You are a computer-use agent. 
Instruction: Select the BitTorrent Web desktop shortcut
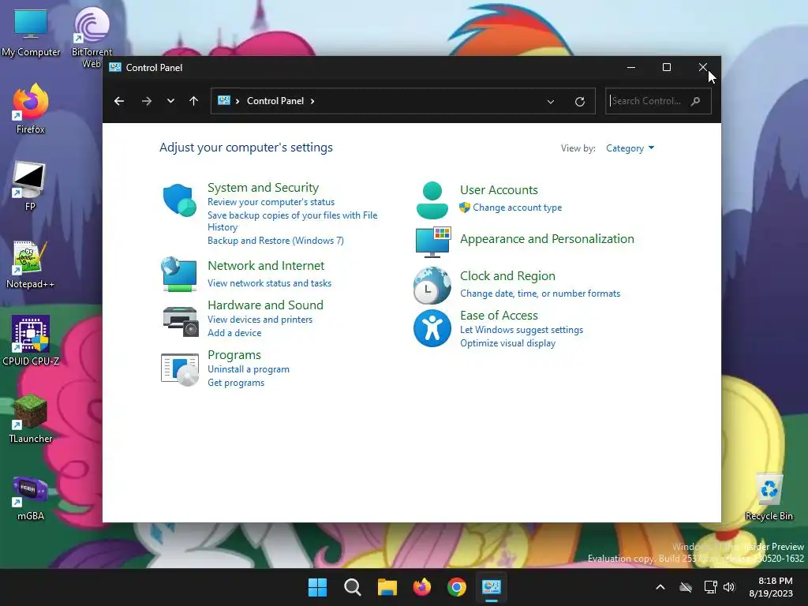(x=92, y=38)
